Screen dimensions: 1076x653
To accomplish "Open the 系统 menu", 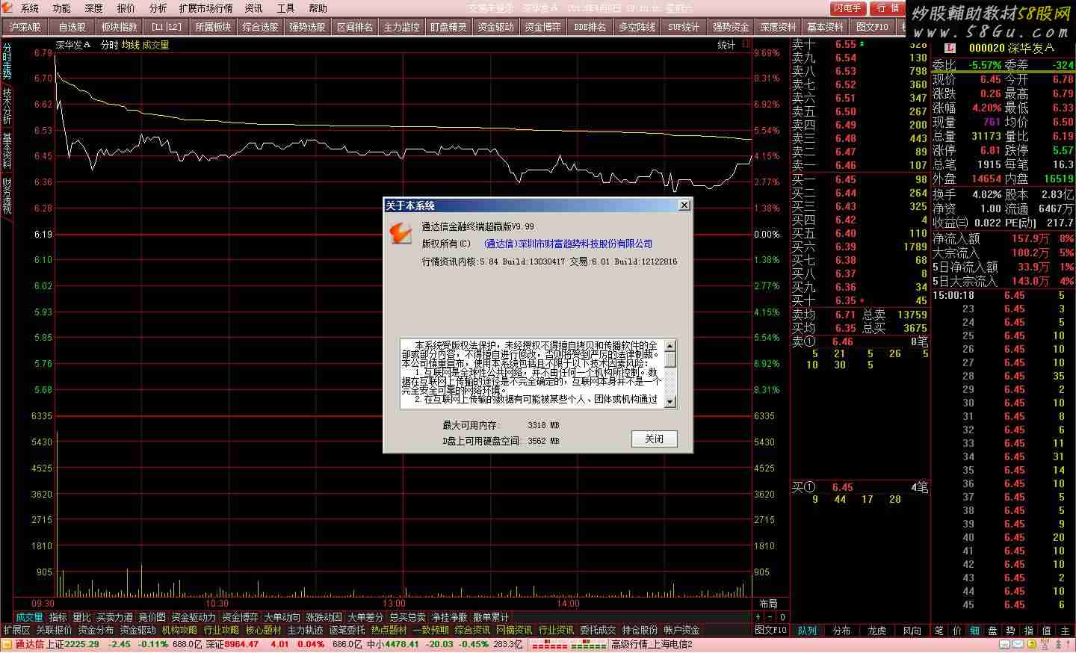I will (30, 8).
